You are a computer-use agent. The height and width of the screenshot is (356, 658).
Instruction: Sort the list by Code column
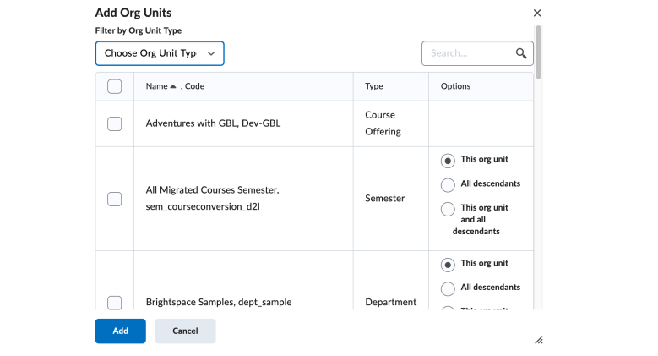[x=194, y=86]
